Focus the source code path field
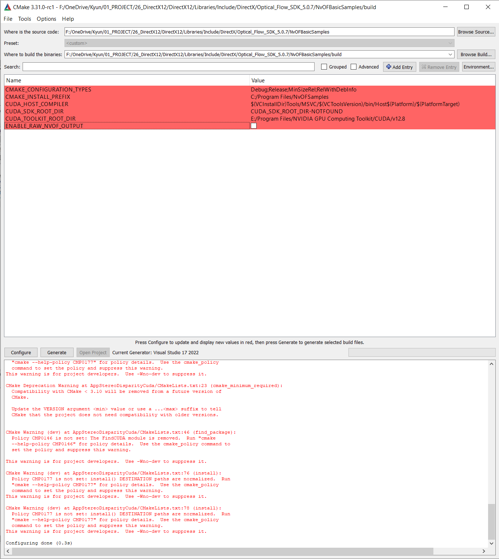Image resolution: width=499 pixels, height=559 pixels. pos(259,32)
